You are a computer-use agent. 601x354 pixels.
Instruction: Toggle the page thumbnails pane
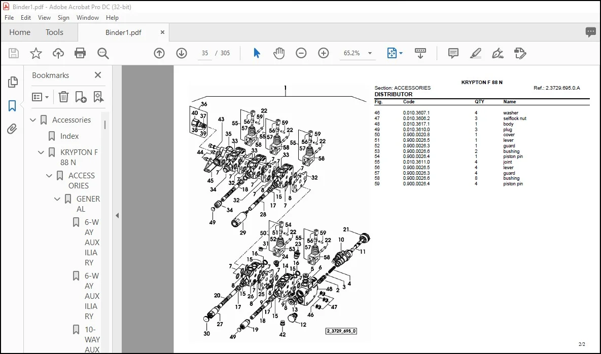12,82
